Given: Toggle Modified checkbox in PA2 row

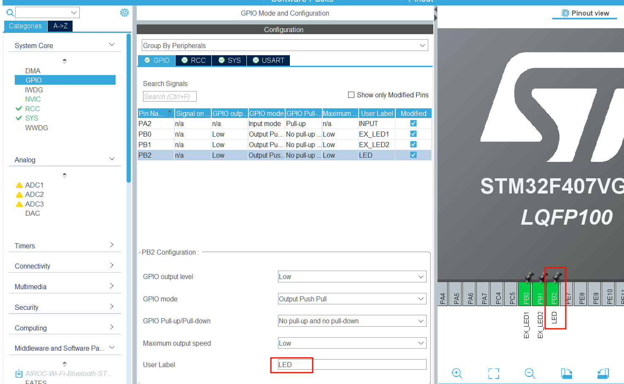Looking at the screenshot, I should [413, 124].
